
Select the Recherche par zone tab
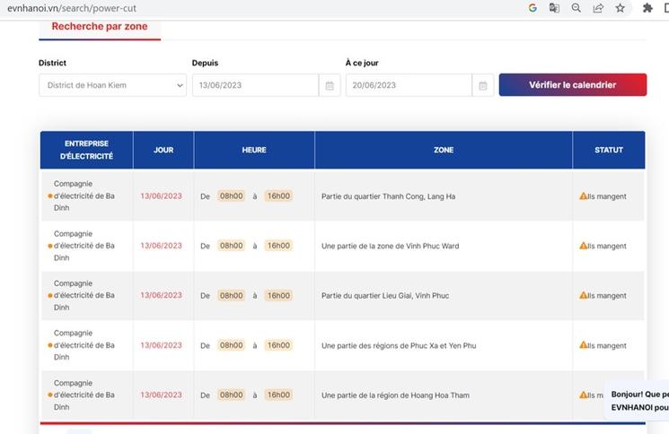click(99, 27)
